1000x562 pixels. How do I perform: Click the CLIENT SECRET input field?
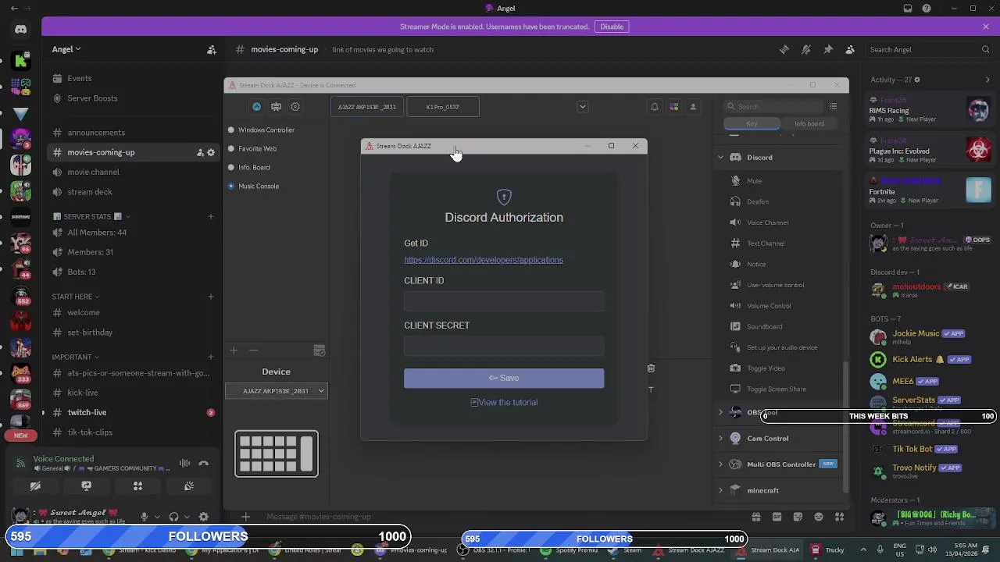click(x=504, y=346)
